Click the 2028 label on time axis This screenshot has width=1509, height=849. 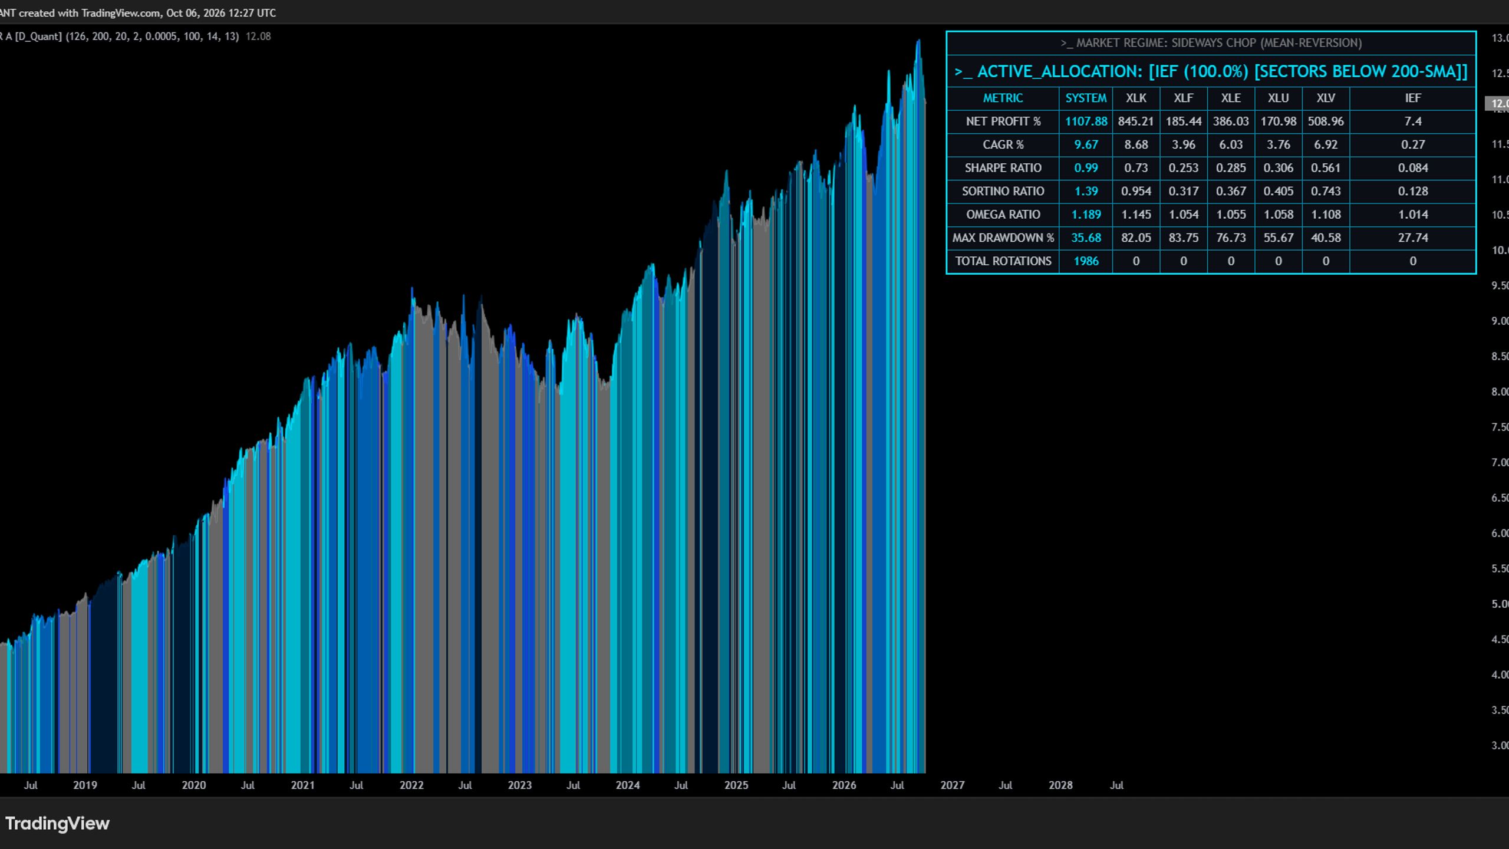coord(1060,785)
